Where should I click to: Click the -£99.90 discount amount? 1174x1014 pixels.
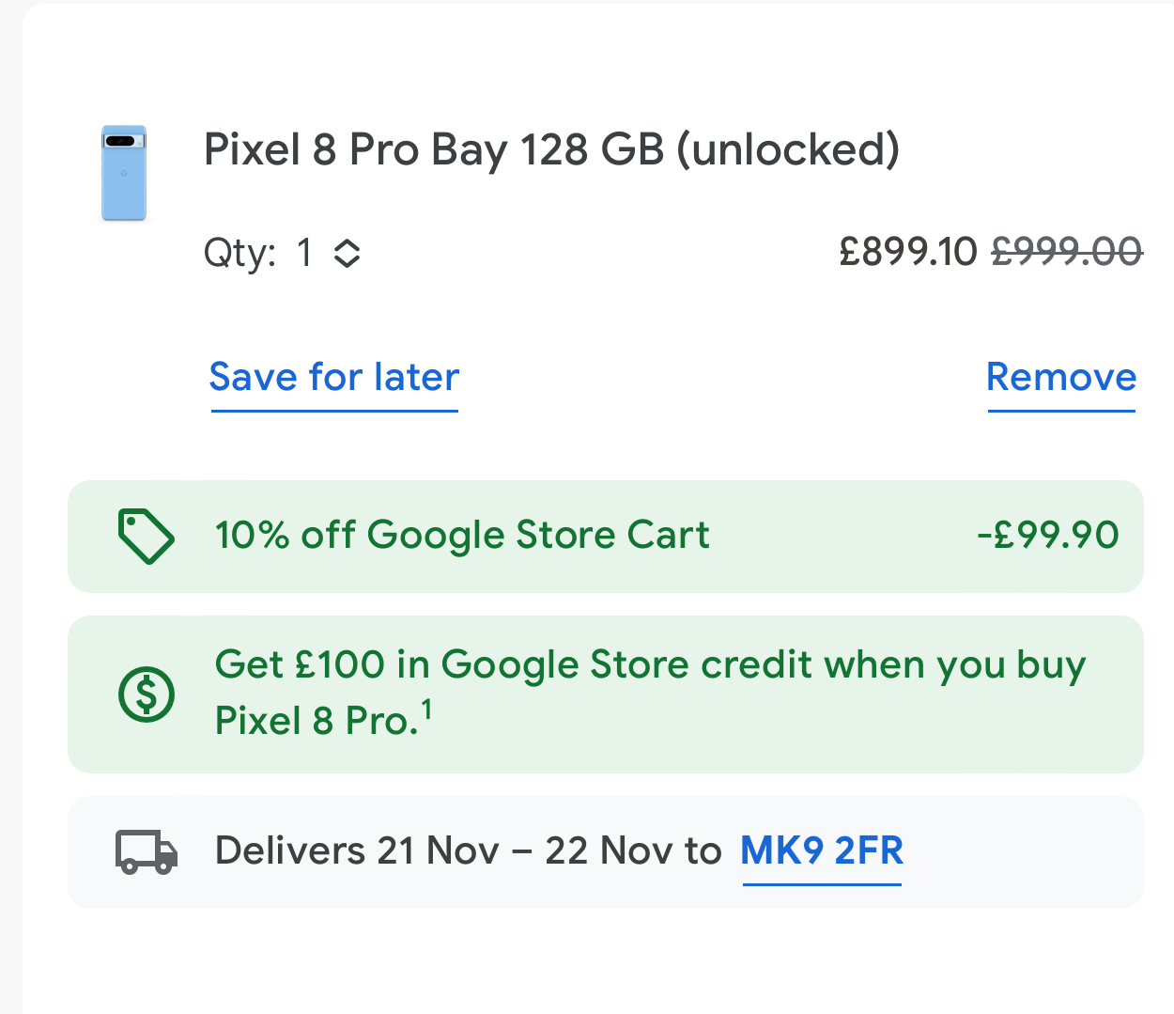tap(1048, 536)
